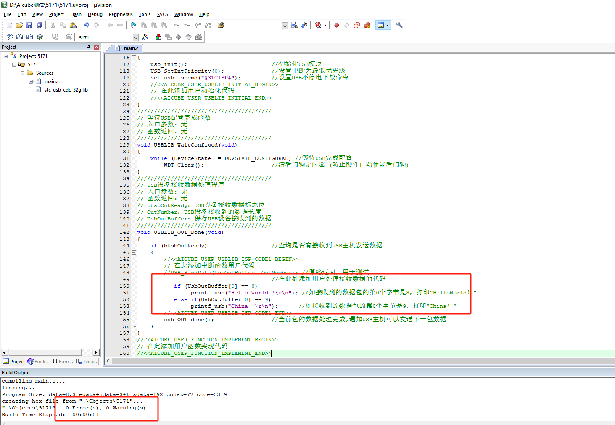The width and height of the screenshot is (615, 425).
Task: Start the debug session icon
Action: click(318, 25)
